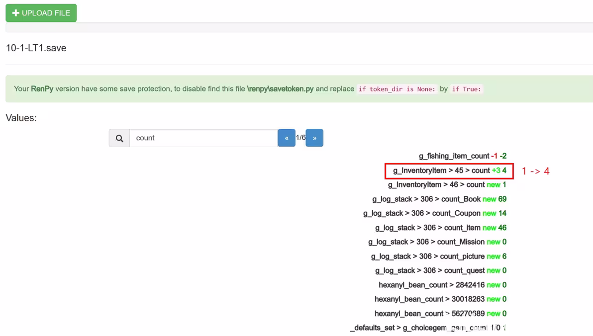Click hexanyl_bean_count > 56270689 row
Viewport: 593px width, 336px height.
pos(440,313)
